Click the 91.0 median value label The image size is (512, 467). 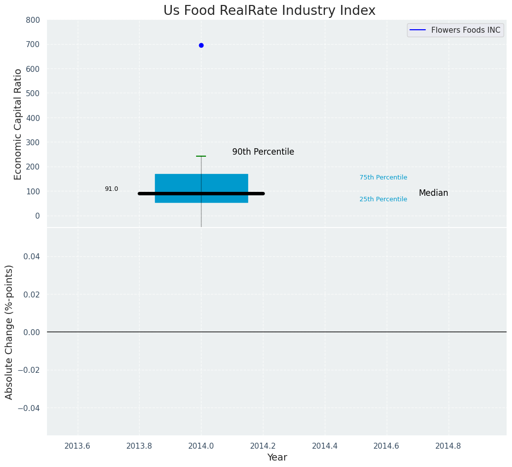pos(111,189)
